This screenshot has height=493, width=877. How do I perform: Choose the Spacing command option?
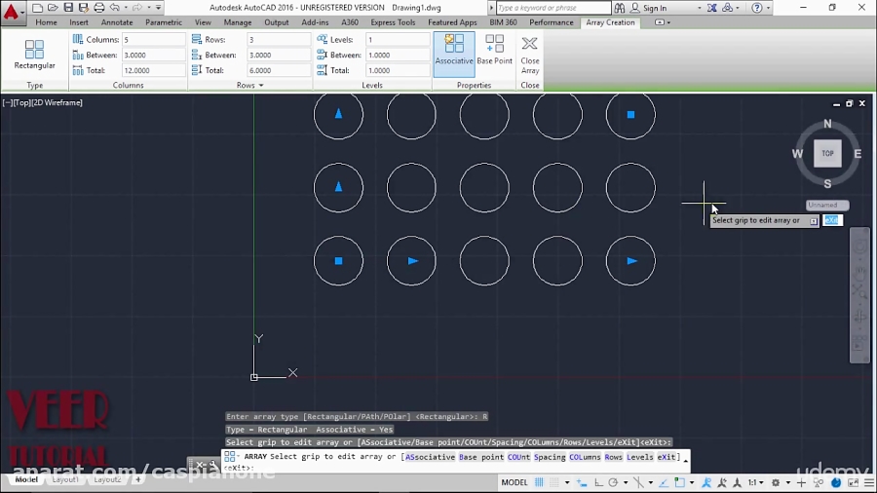click(550, 457)
